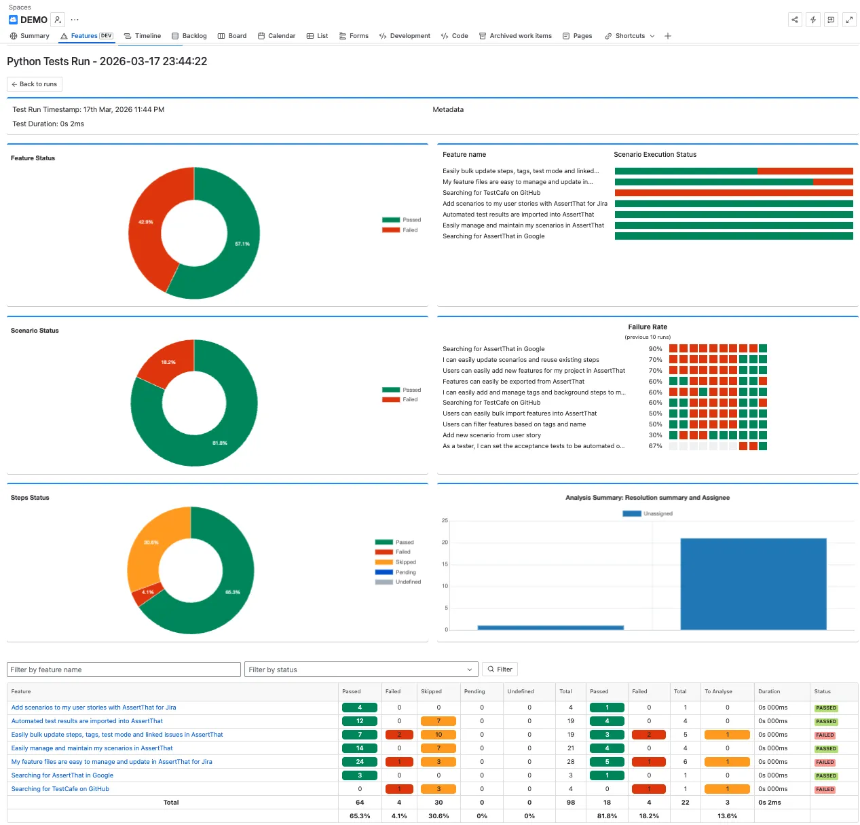Viewport: 860px width, 825px height.
Task: Open the Forms tab
Action: 354,36
